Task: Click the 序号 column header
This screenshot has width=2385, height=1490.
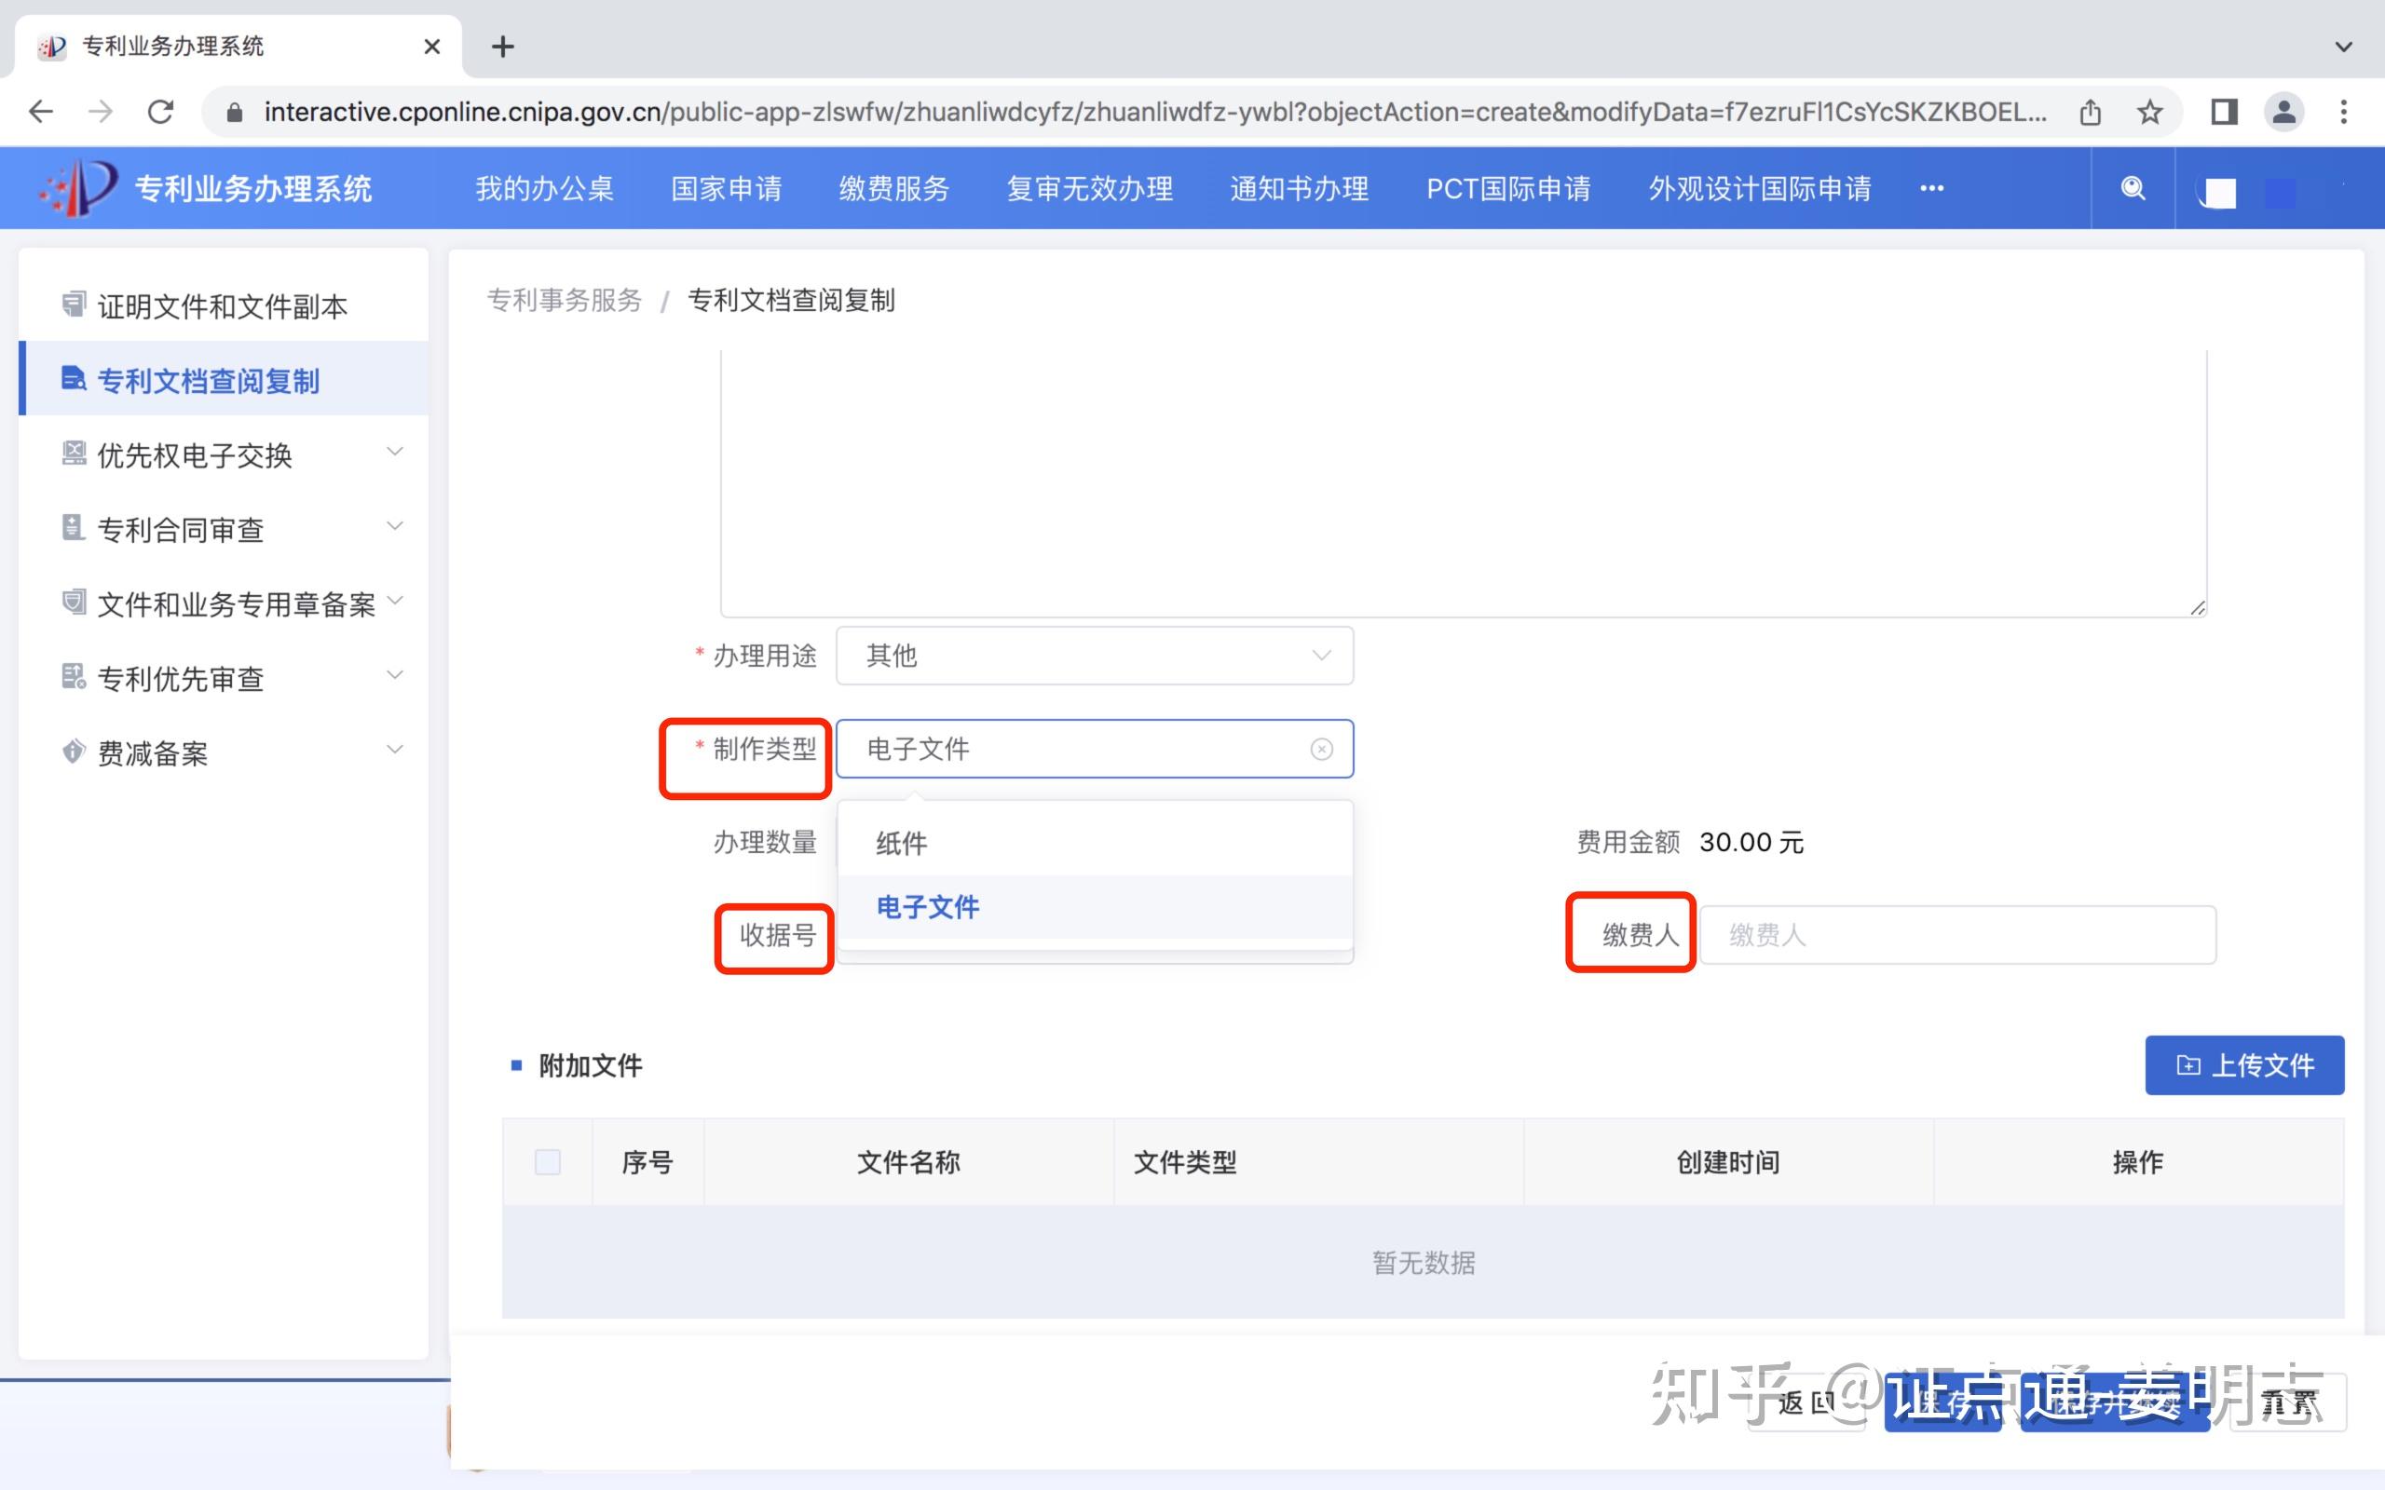Action: (647, 1162)
